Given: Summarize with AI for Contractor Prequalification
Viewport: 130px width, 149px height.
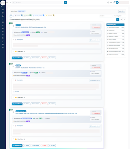Looking at the screenshot, I should tap(95, 126).
